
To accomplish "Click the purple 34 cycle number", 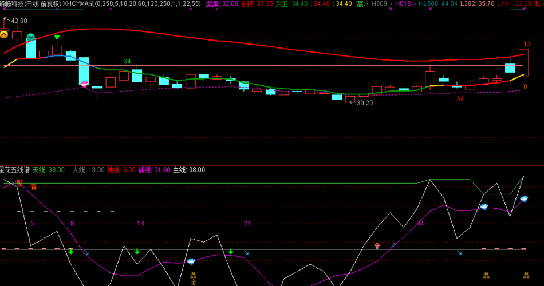I will (420, 223).
